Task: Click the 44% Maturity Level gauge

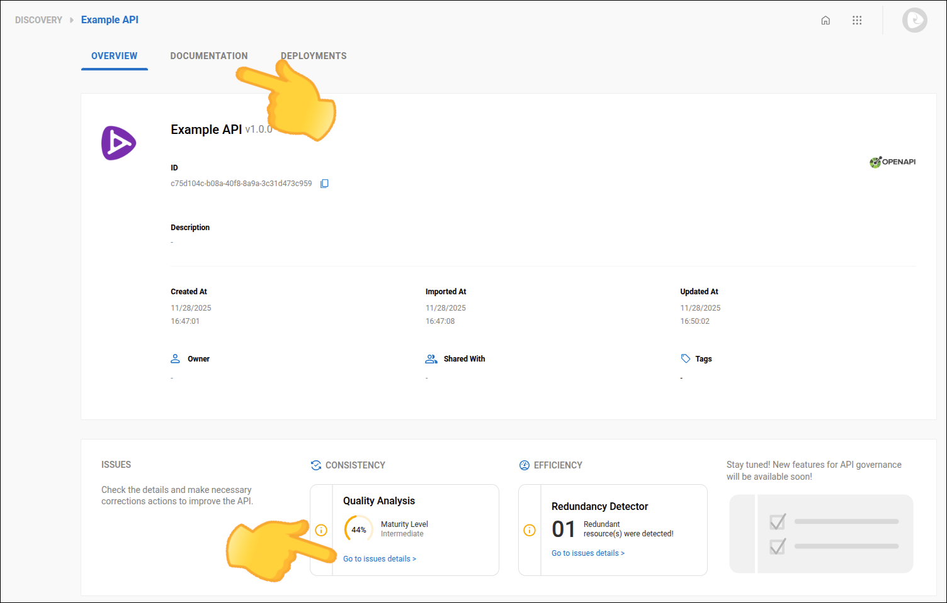Action: click(x=358, y=529)
